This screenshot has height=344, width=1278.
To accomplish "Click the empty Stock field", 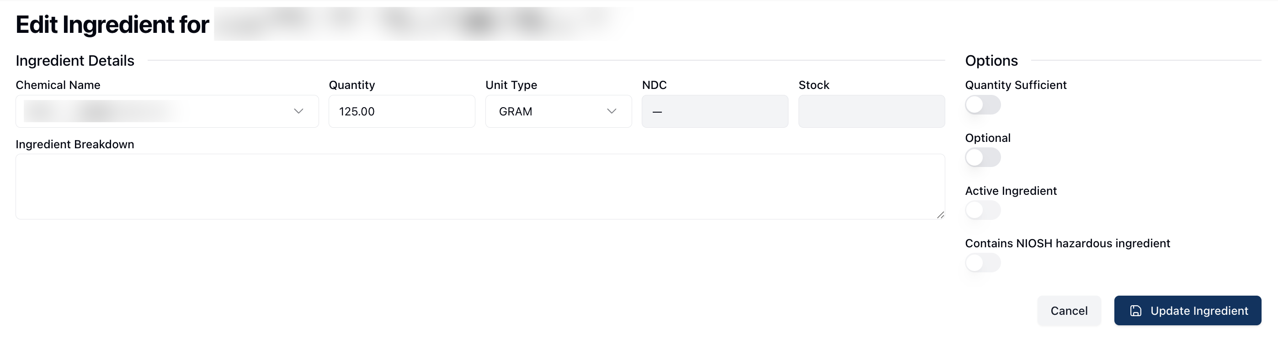I will pyautogui.click(x=871, y=112).
